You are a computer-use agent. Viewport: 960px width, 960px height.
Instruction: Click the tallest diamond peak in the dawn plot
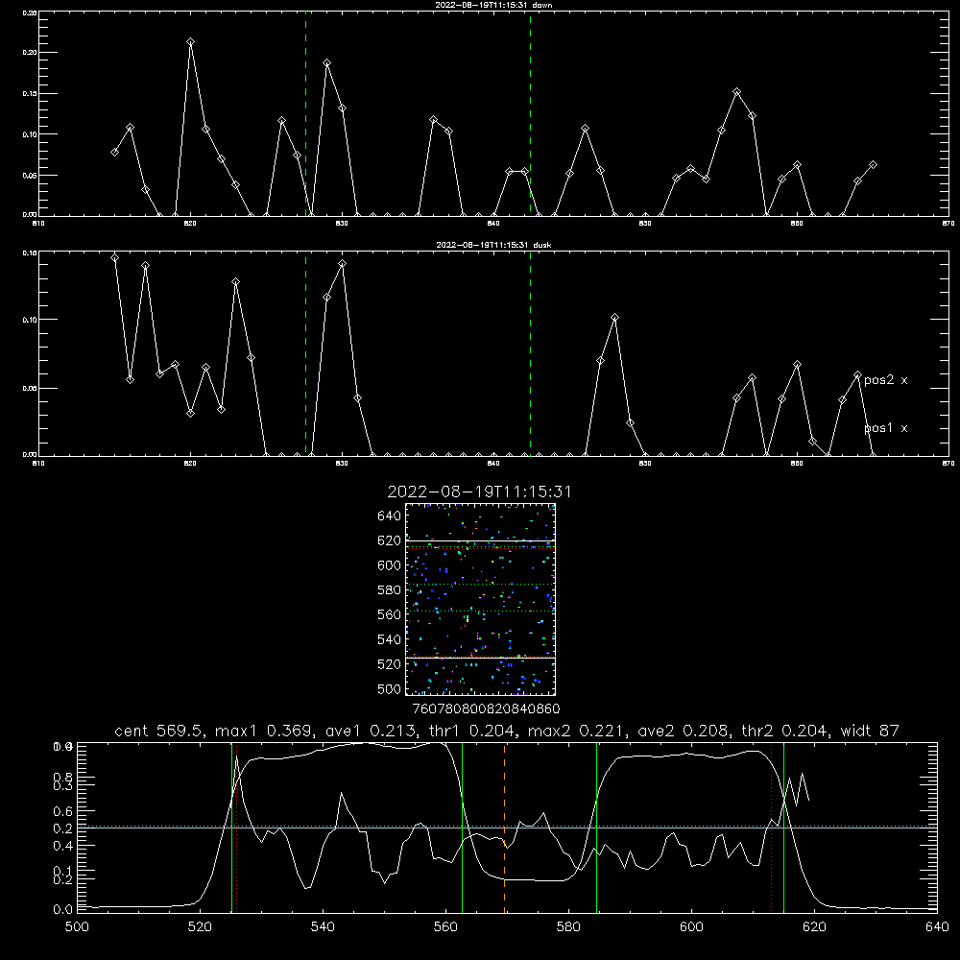190,42
